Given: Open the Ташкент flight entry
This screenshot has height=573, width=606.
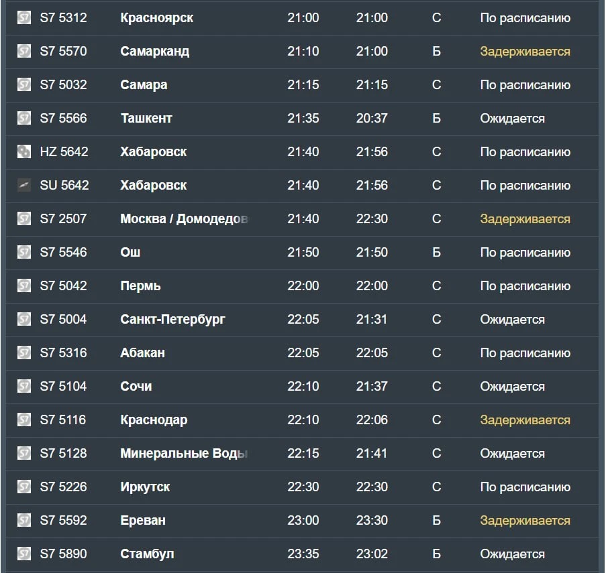Looking at the screenshot, I should point(302,119).
